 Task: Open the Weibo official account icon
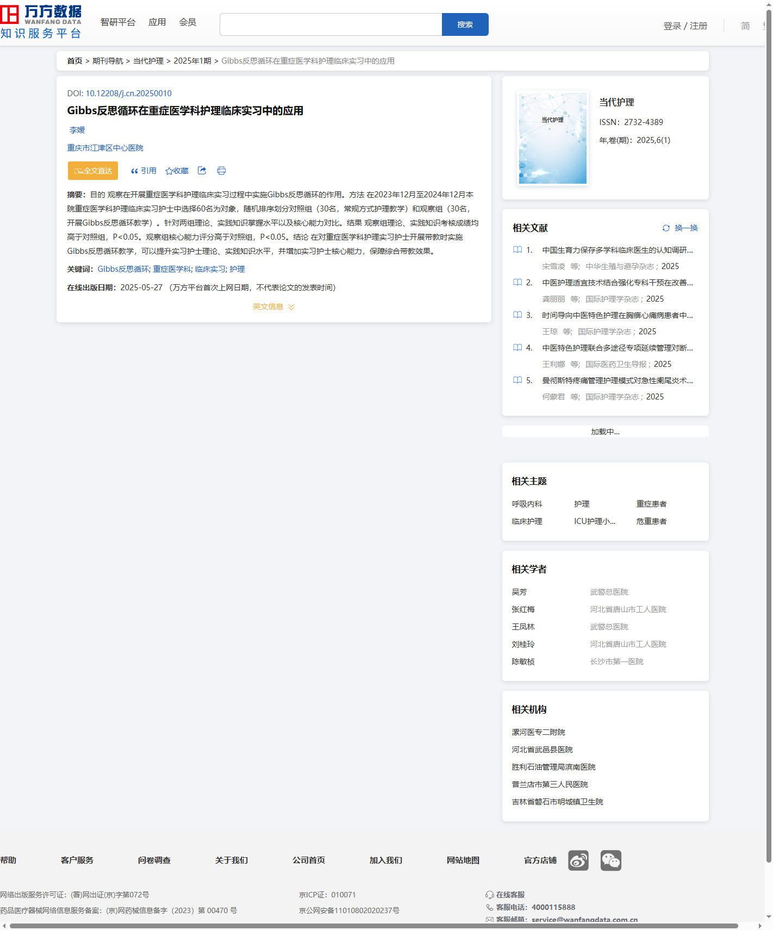pos(578,860)
